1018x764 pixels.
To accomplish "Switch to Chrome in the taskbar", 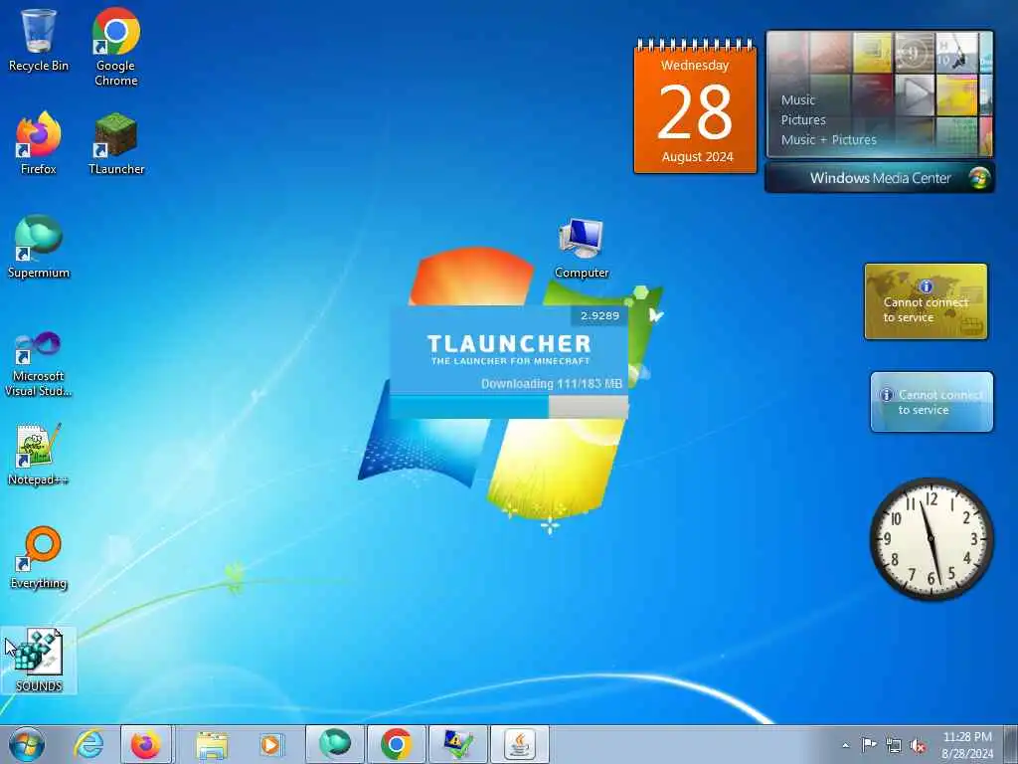I will pos(396,744).
